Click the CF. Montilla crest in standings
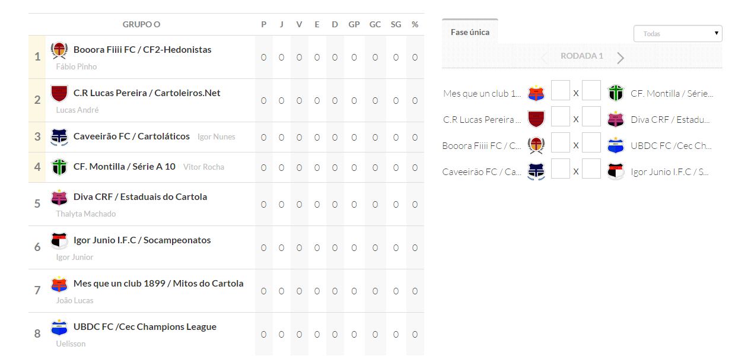Viewport: 735px width, 359px height. click(x=59, y=167)
